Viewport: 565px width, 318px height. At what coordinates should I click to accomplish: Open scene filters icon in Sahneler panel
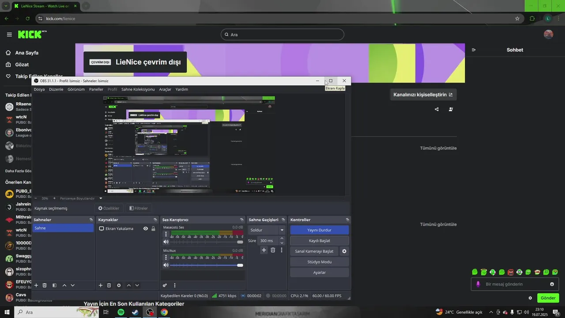point(54,285)
